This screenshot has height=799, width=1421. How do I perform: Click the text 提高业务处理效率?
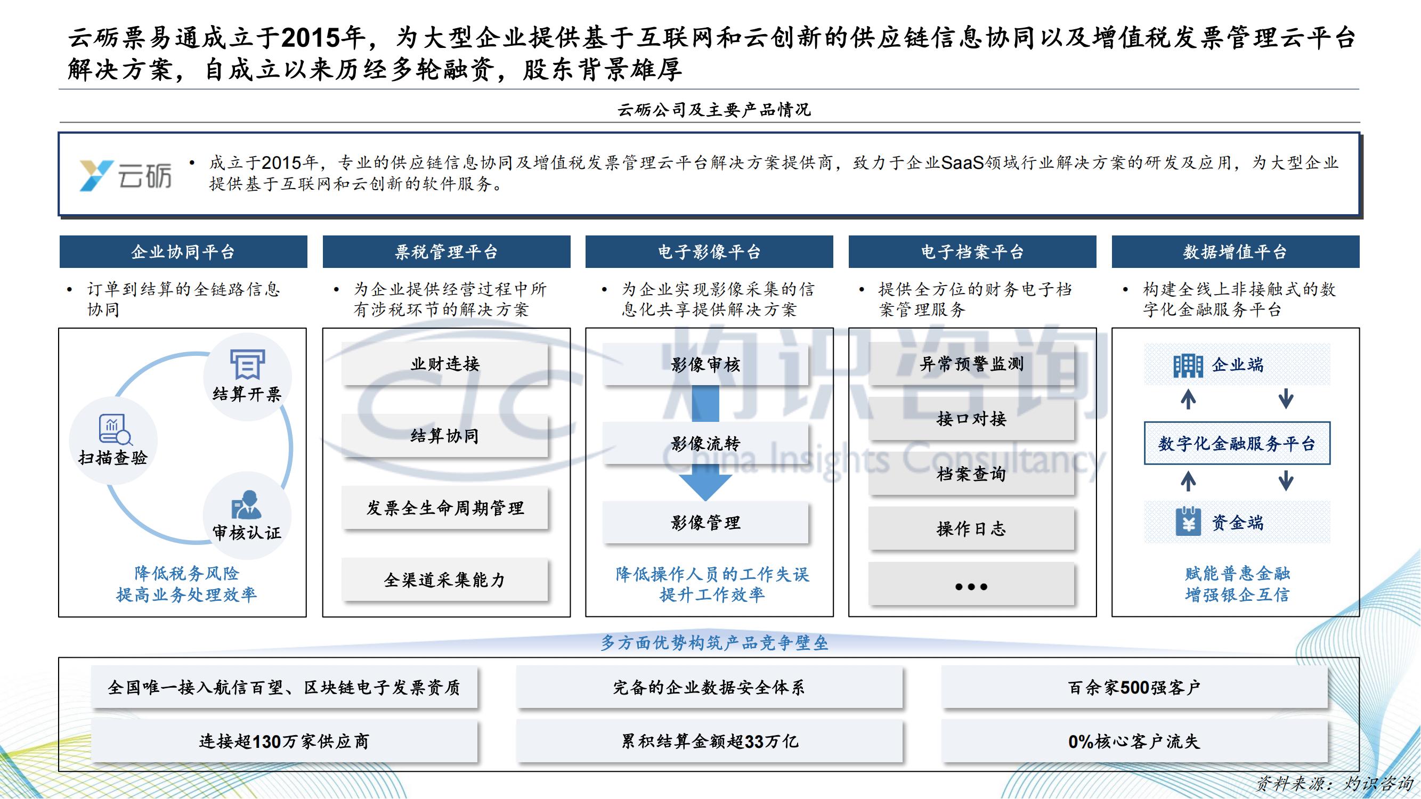pos(186,594)
